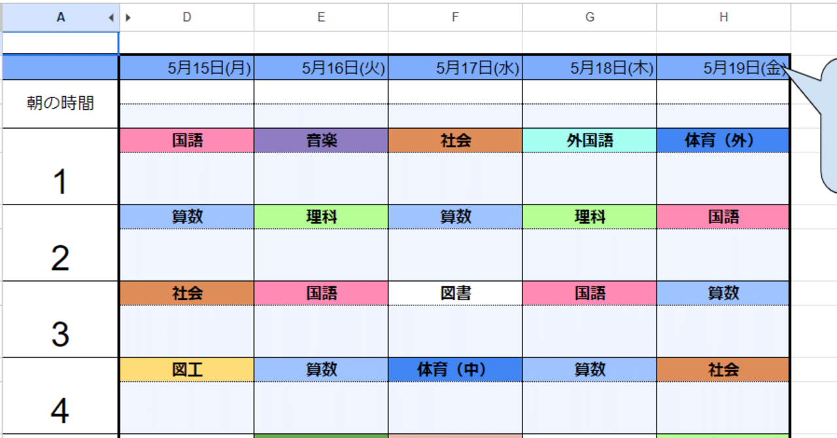Select the 体育（中） cell on Wednesday

[455, 369]
